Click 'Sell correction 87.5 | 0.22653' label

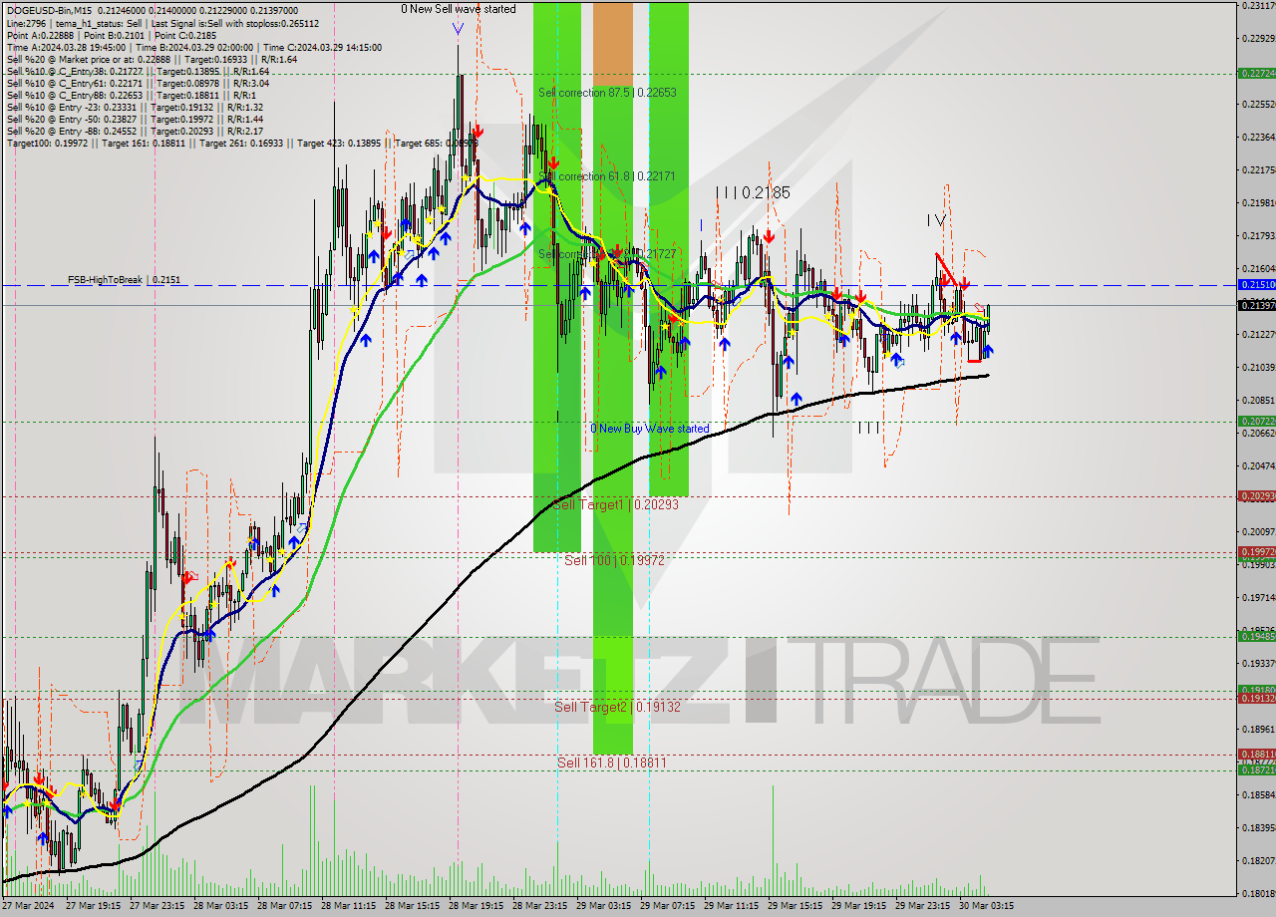(607, 93)
